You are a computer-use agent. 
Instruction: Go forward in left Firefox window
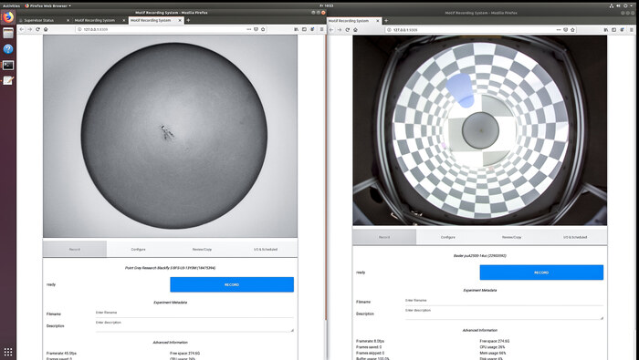click(x=30, y=29)
